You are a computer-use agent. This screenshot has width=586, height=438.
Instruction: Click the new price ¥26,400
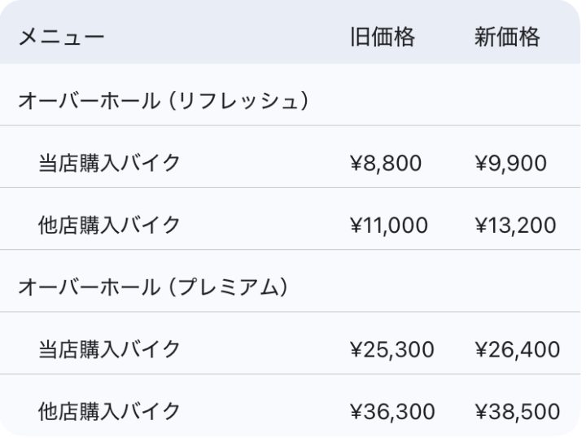pyautogui.click(x=517, y=350)
